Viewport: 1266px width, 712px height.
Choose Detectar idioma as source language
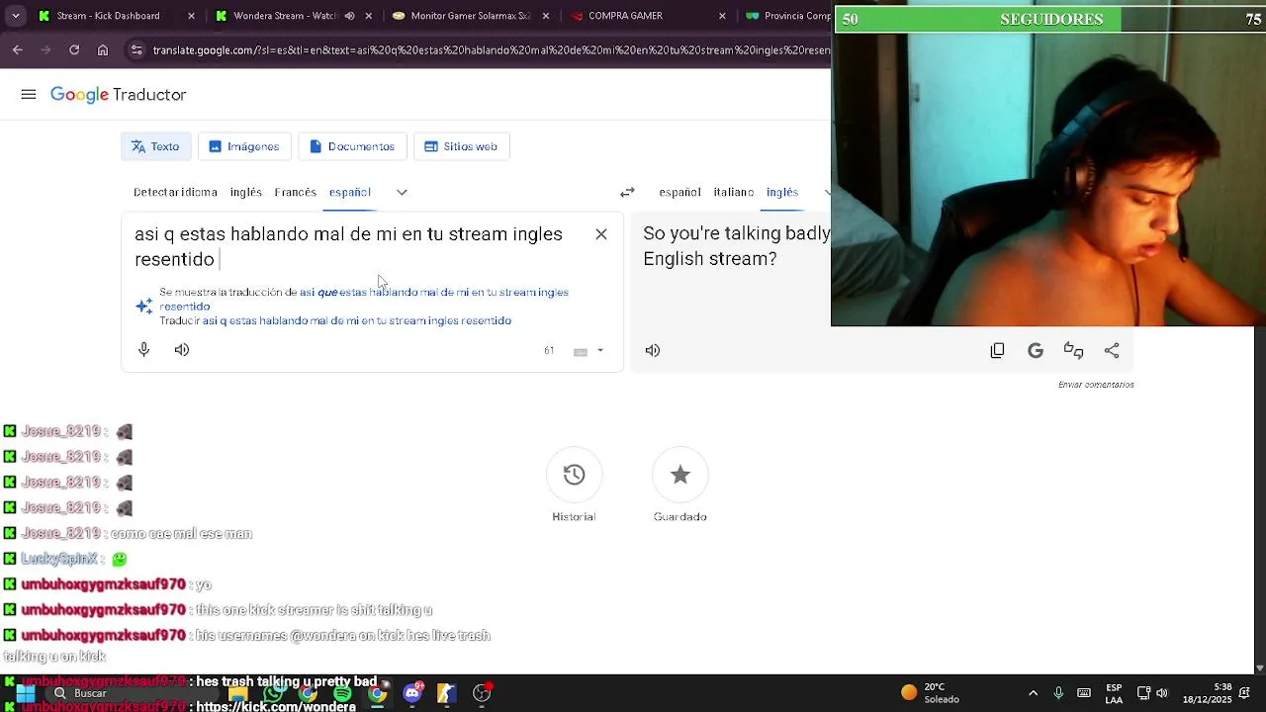[x=175, y=193]
